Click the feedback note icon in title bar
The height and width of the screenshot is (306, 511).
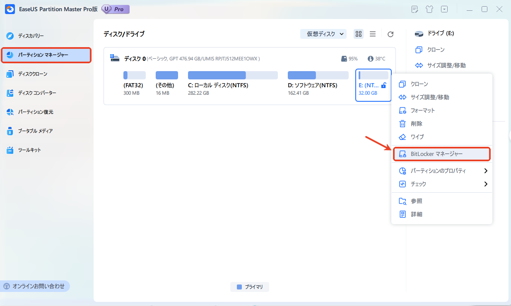[x=415, y=9]
